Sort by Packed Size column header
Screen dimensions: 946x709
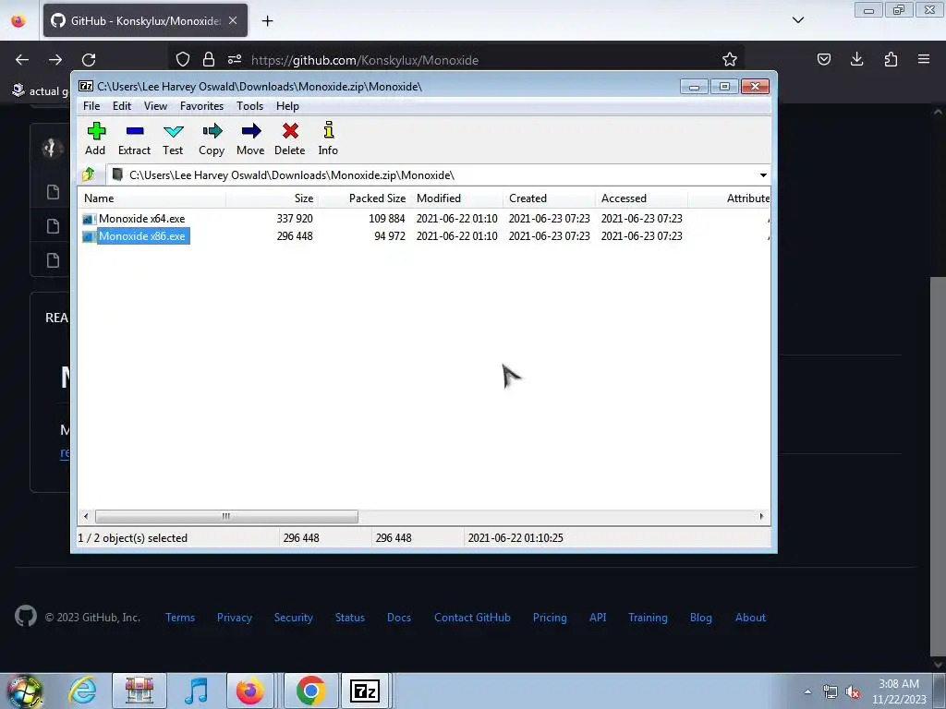point(364,198)
